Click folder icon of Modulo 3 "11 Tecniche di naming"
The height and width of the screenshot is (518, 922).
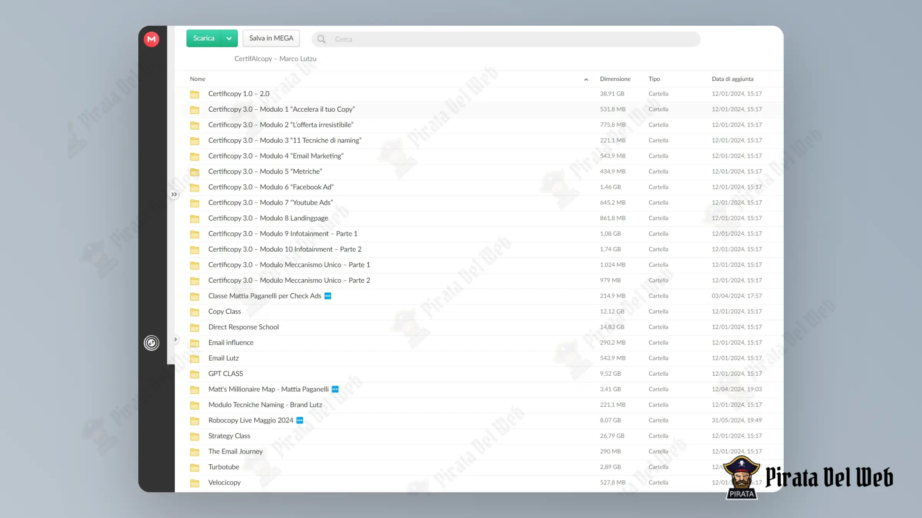(195, 141)
